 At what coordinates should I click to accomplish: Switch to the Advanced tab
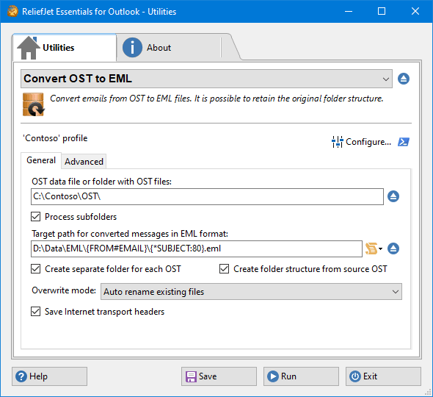click(84, 161)
